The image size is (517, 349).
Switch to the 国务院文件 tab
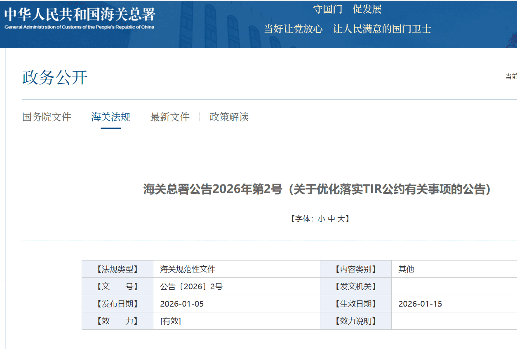point(47,117)
